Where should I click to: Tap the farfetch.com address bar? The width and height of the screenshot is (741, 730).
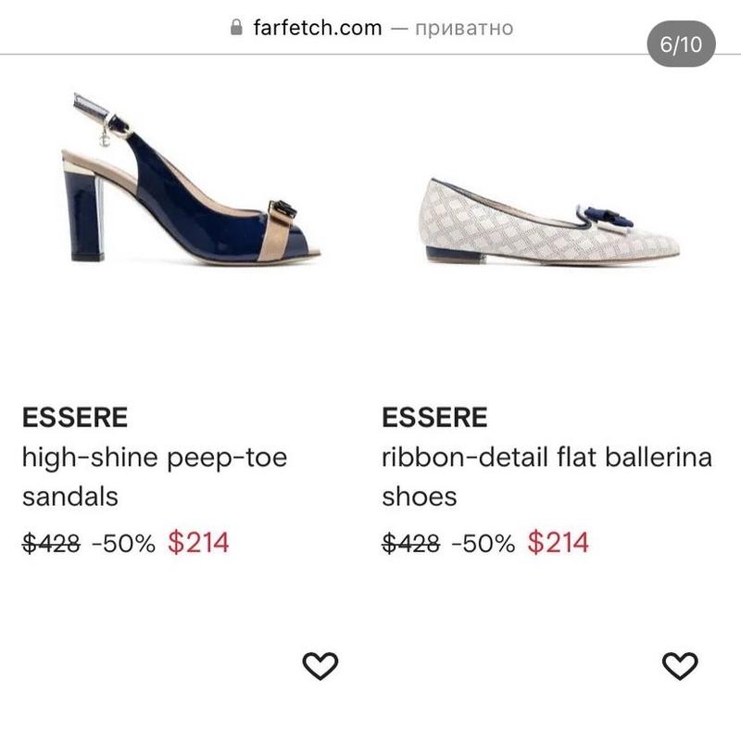tap(370, 28)
